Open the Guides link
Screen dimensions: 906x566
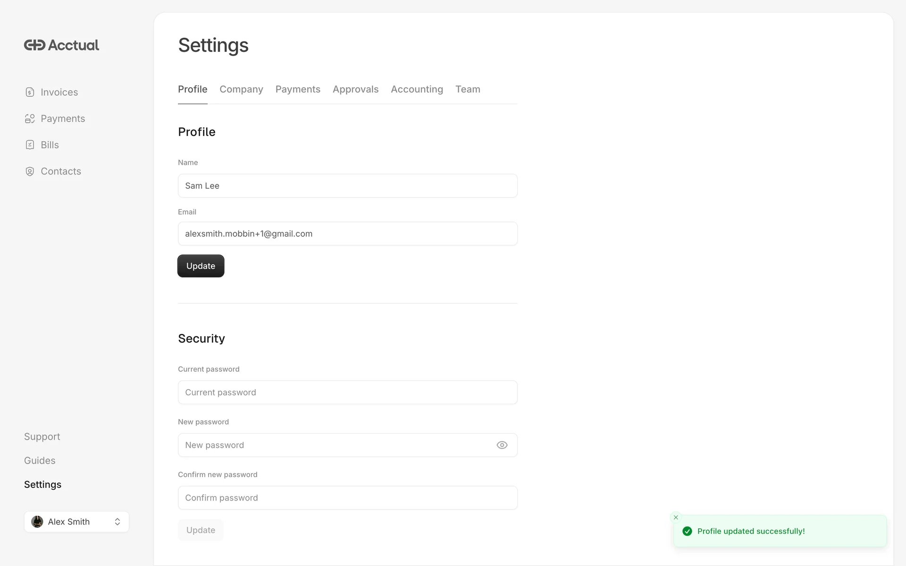[x=40, y=461]
